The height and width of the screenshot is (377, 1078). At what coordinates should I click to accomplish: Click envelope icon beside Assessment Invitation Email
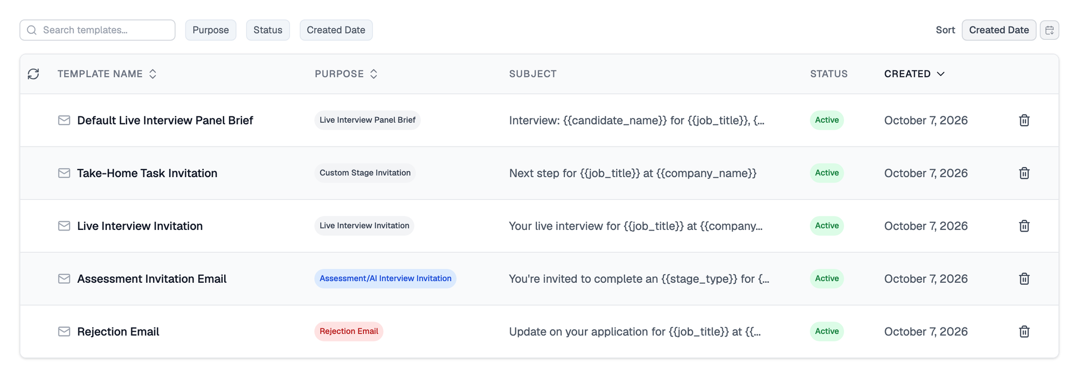point(64,278)
